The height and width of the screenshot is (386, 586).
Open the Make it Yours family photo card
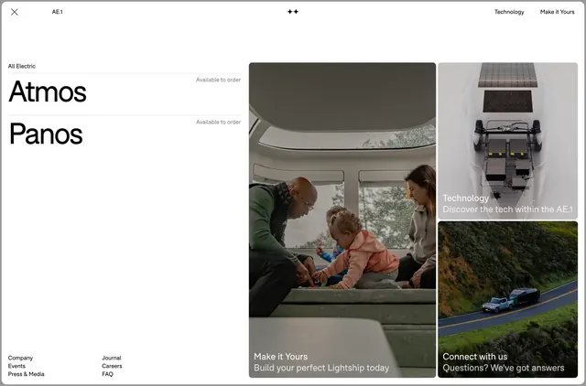(x=342, y=220)
